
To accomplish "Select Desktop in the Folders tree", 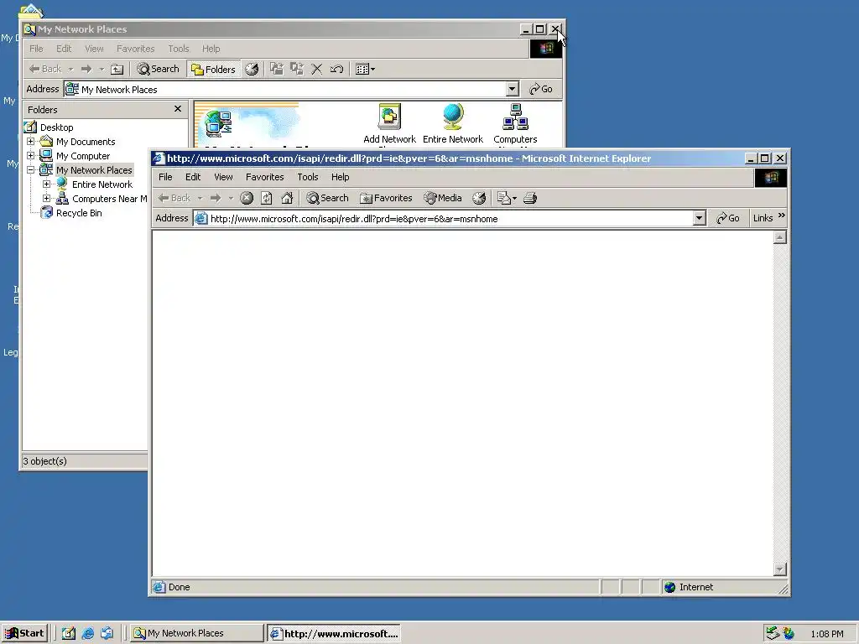I will click(56, 127).
